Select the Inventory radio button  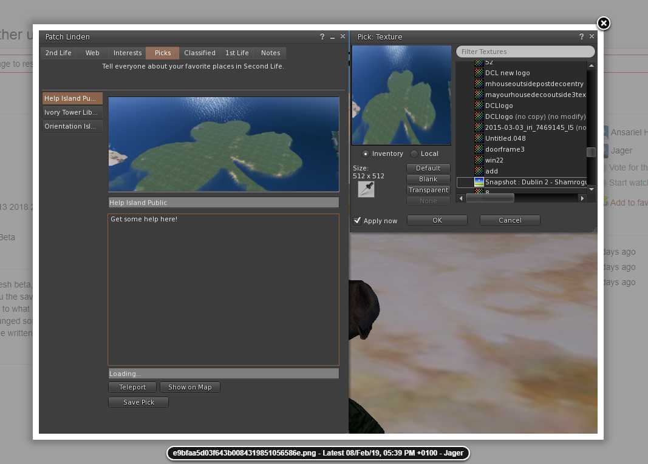coord(366,153)
